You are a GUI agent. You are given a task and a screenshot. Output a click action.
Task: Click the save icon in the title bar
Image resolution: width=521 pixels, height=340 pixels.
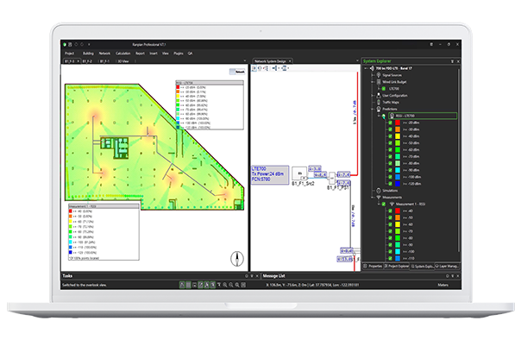[70, 44]
